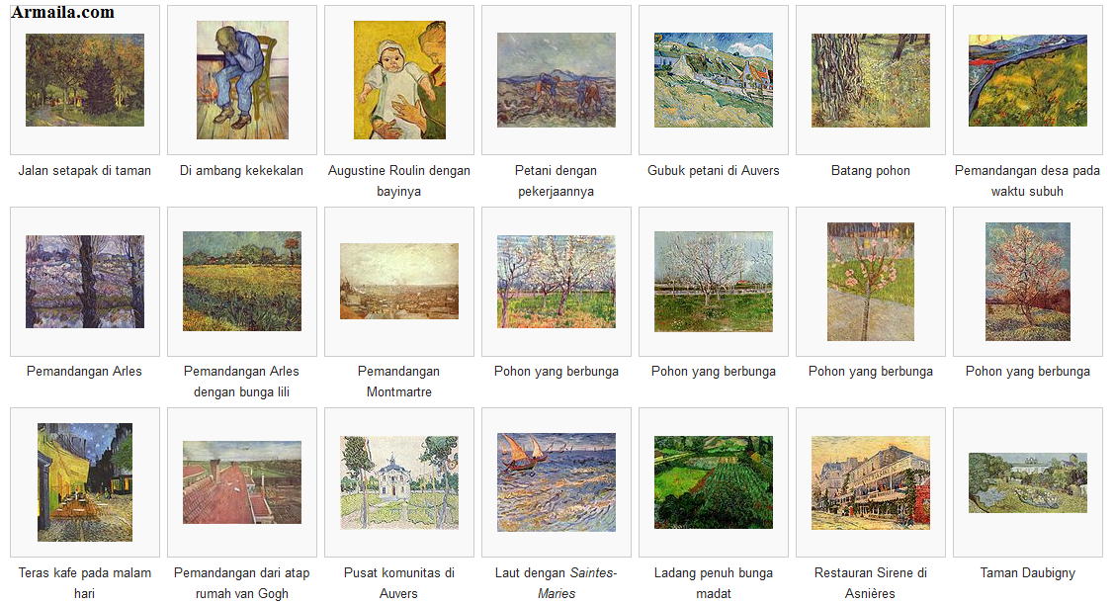The width and height of the screenshot is (1114, 604).
Task: Click the Taman Daubigny caption label
Action: pyautogui.click(x=1027, y=572)
